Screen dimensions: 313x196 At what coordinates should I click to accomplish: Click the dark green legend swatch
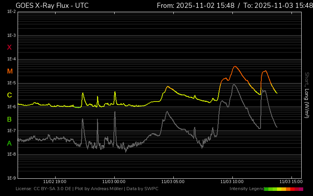click(x=266, y=189)
